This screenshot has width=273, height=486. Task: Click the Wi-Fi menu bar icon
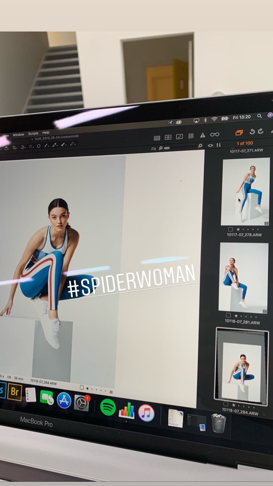(214, 119)
